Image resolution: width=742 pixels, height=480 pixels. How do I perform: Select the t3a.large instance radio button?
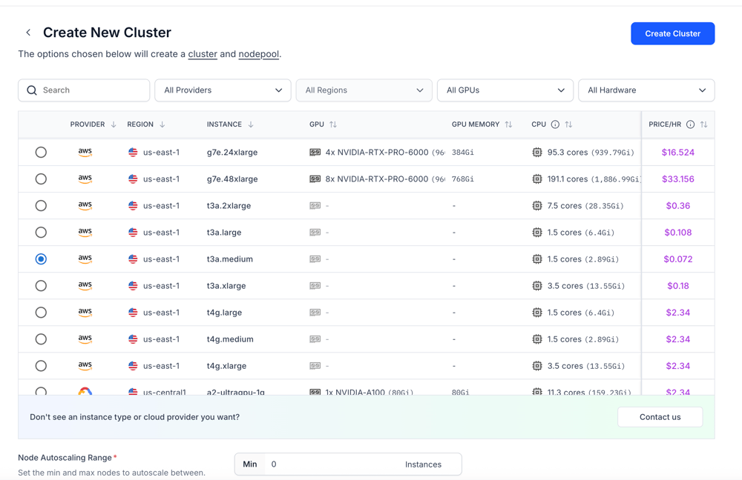(x=41, y=233)
